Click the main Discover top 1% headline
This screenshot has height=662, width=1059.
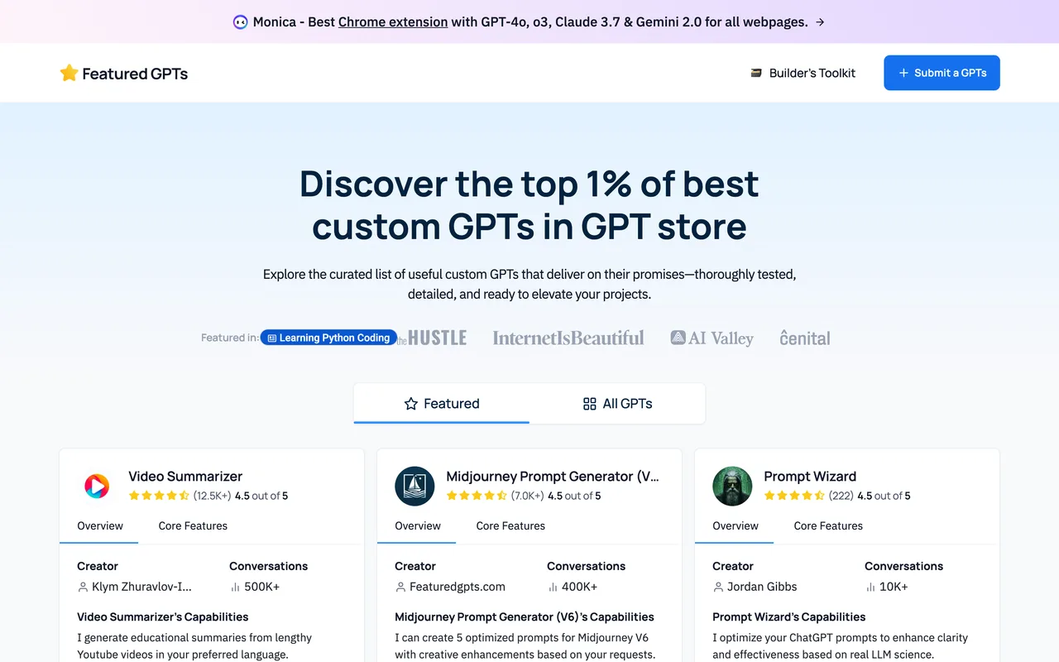(x=529, y=204)
